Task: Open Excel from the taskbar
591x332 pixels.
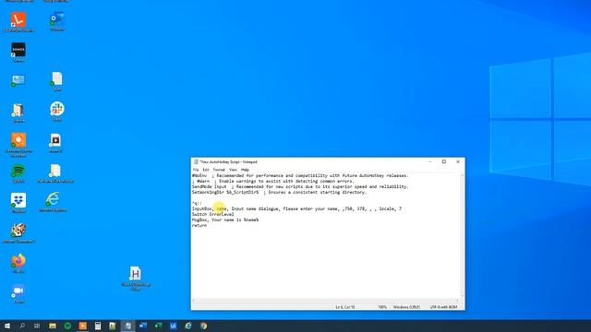Action: click(x=158, y=326)
